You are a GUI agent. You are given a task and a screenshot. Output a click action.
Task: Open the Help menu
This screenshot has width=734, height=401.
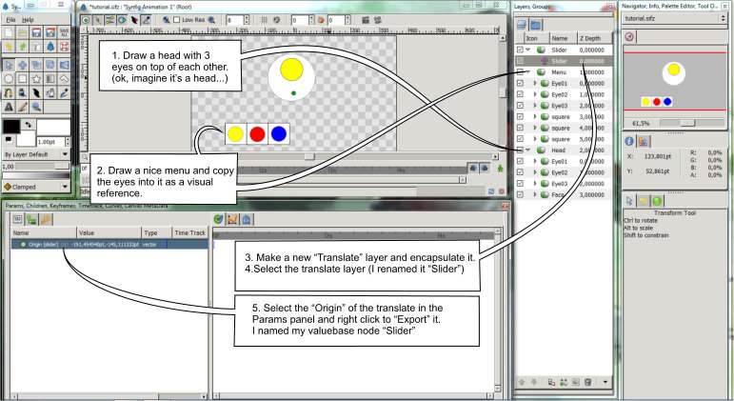[x=28, y=19]
